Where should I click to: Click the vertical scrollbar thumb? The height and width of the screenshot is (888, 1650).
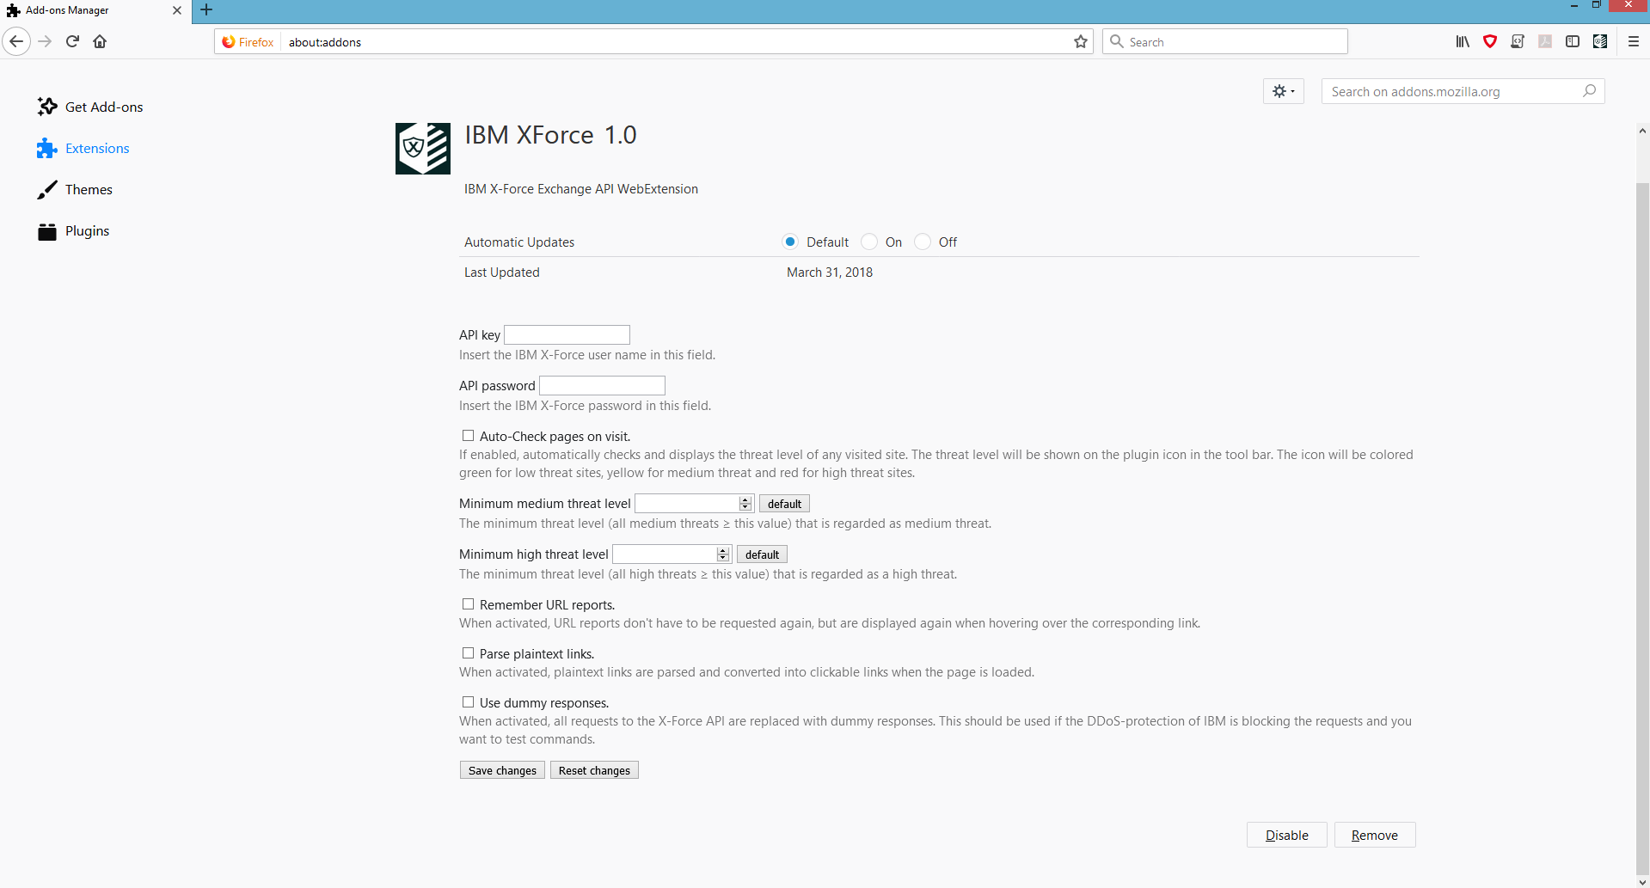1642,527
